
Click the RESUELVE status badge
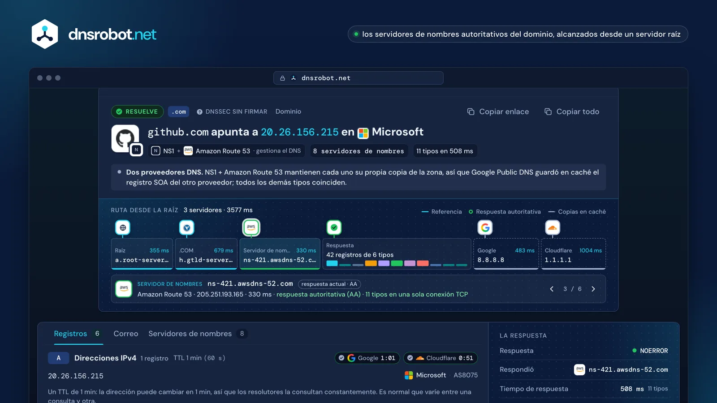tap(137, 111)
